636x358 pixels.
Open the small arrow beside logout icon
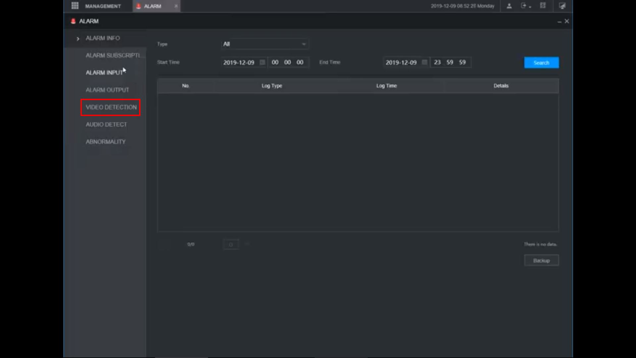pos(530,7)
